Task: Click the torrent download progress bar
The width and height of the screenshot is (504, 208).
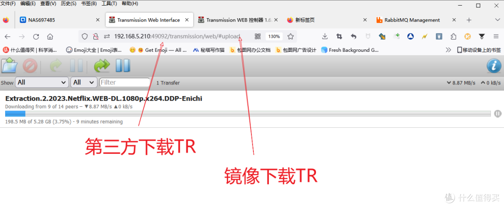Action: pos(248,113)
